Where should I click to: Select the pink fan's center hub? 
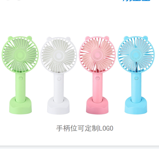[97, 55]
